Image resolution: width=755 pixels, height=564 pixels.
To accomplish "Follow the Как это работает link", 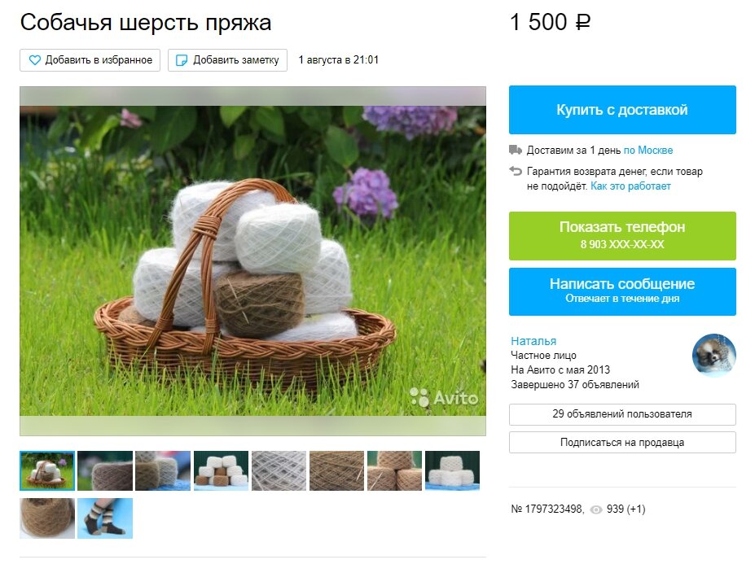I will tap(630, 186).
